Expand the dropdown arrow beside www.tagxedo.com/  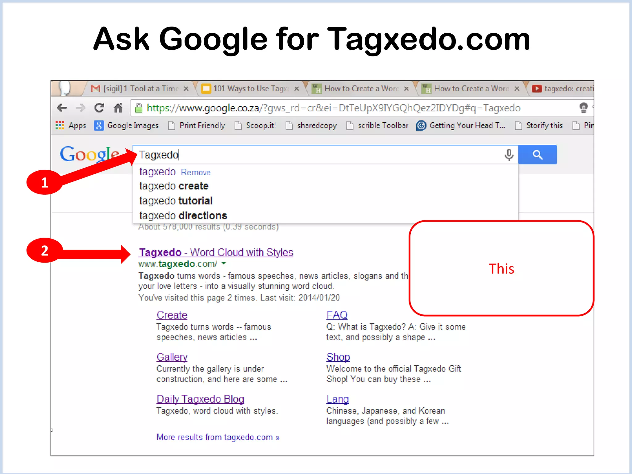click(x=224, y=264)
